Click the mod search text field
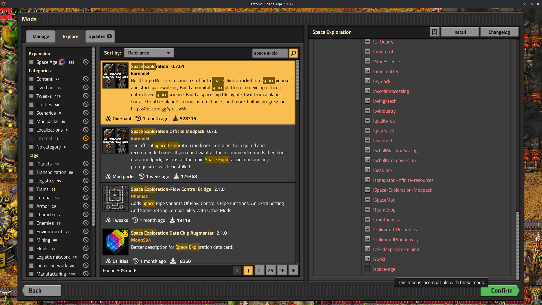542x305 pixels. point(270,53)
